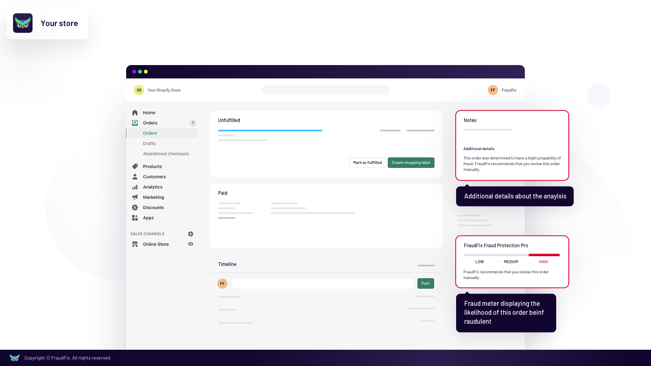Click the Unfulfilled heading
The image size is (651, 366).
[229, 120]
